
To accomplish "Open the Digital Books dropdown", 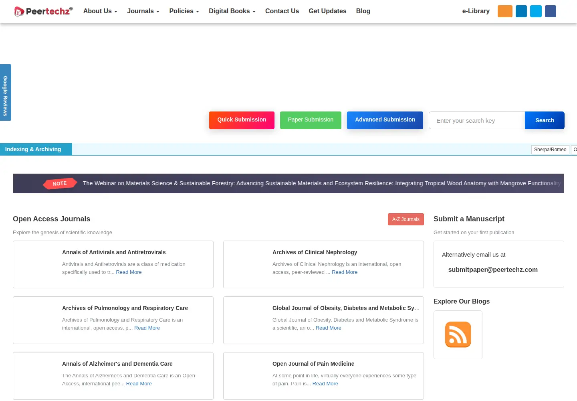I will (x=232, y=11).
